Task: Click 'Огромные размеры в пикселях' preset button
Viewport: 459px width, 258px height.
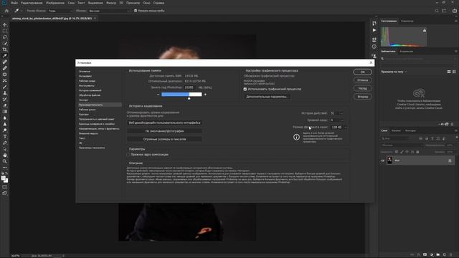Action: pos(164,139)
